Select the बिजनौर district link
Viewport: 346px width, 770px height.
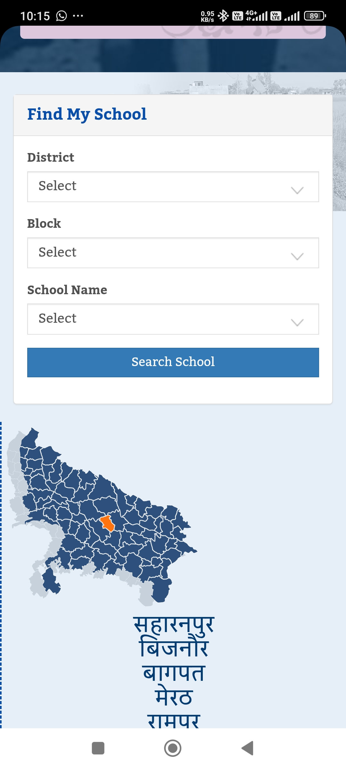(174, 648)
